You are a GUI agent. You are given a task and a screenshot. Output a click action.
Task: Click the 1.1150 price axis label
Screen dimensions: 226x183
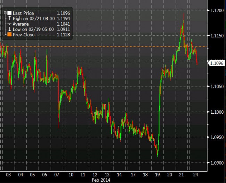coord(217,36)
